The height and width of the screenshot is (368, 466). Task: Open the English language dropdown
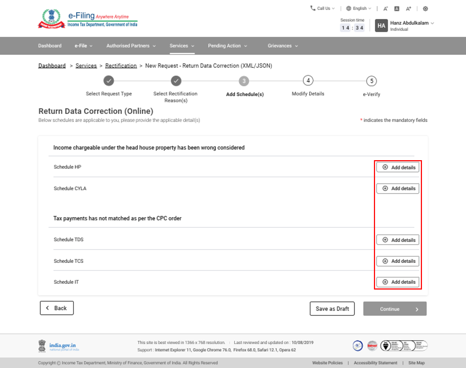click(359, 8)
